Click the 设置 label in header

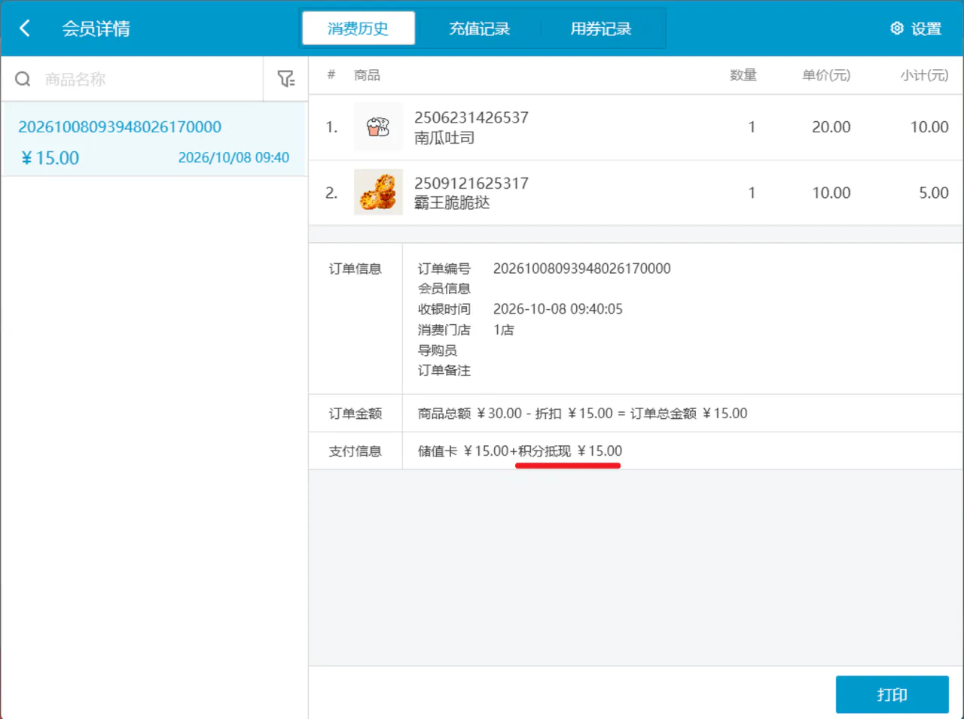(926, 29)
